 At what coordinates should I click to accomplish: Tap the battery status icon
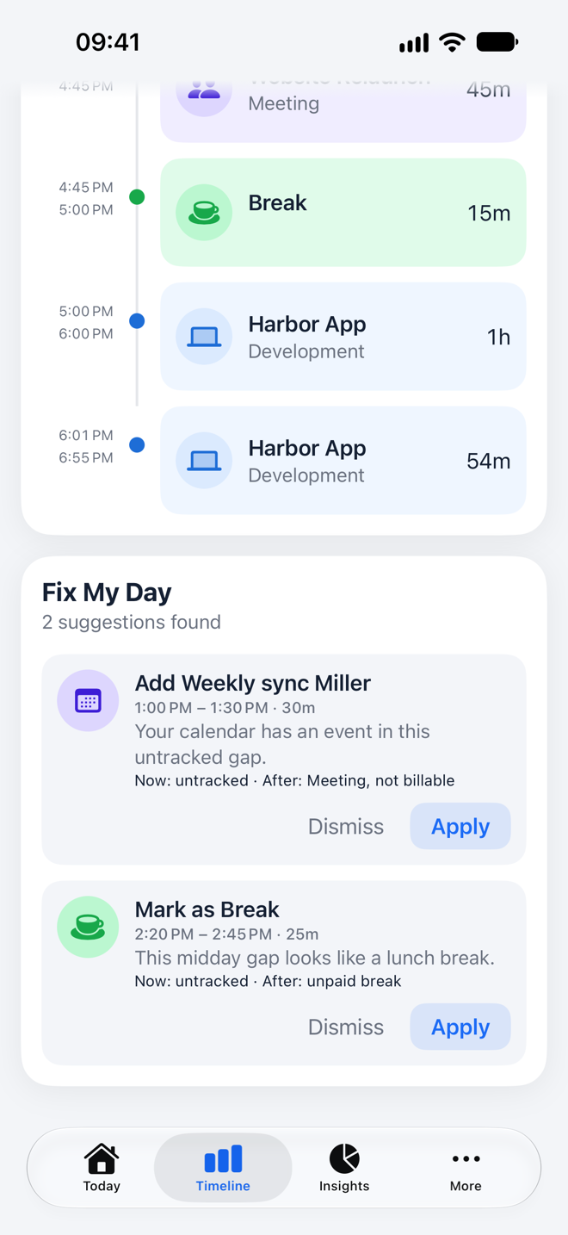(497, 41)
